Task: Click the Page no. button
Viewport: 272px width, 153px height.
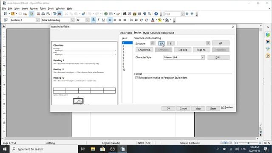Action: [x=201, y=50]
